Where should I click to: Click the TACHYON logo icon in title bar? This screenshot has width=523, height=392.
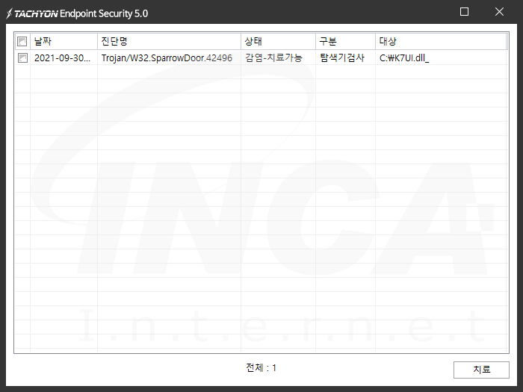tap(9, 13)
